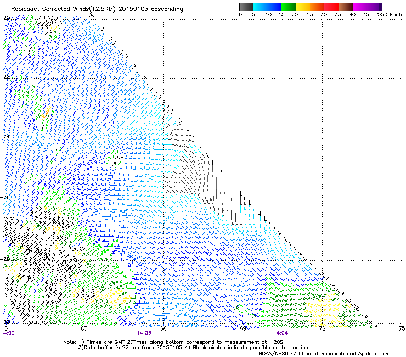Click latitude axis label '-24'
The width and height of the screenshot is (406, 357).
(5, 136)
